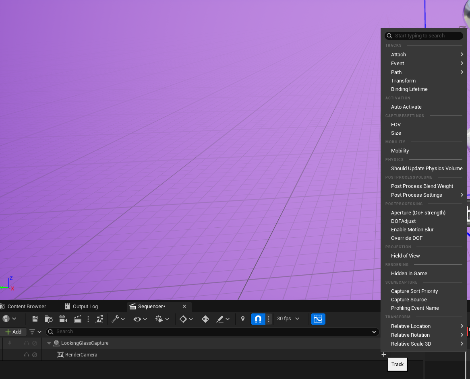Toggle the disable icon on the RenderCamera row

pyautogui.click(x=35, y=355)
